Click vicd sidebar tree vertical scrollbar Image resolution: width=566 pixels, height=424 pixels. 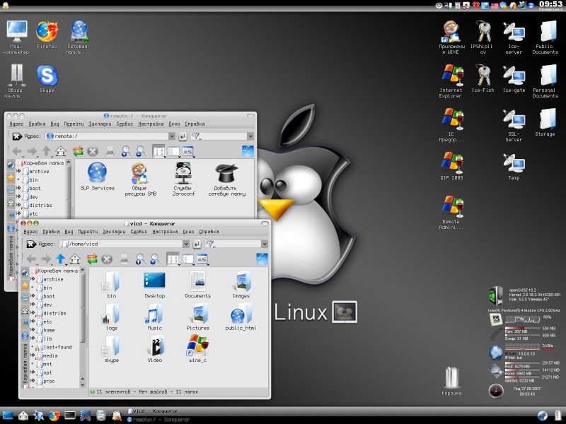pyautogui.click(x=82, y=327)
